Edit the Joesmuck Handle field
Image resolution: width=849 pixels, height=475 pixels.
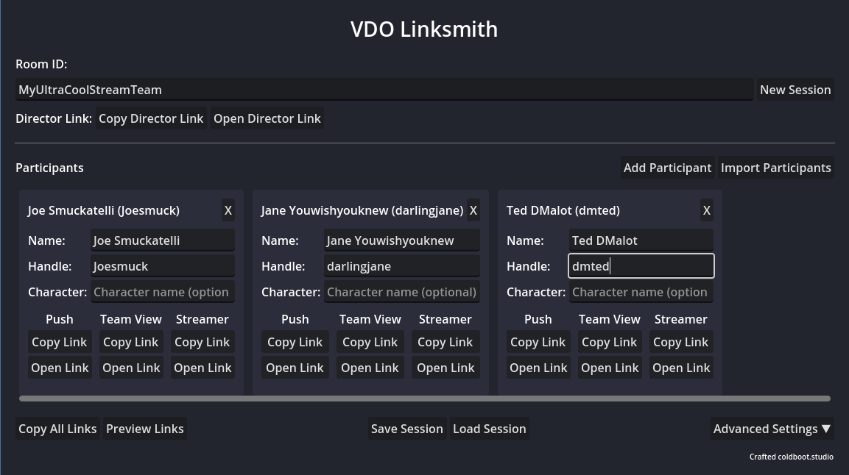coord(163,266)
